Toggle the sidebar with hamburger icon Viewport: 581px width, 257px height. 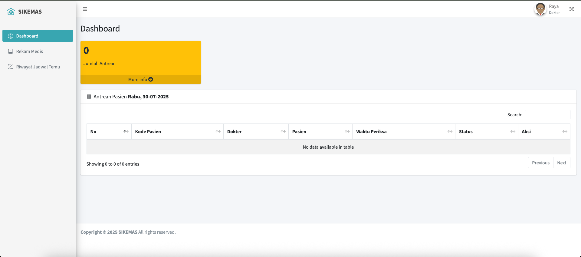[85, 9]
